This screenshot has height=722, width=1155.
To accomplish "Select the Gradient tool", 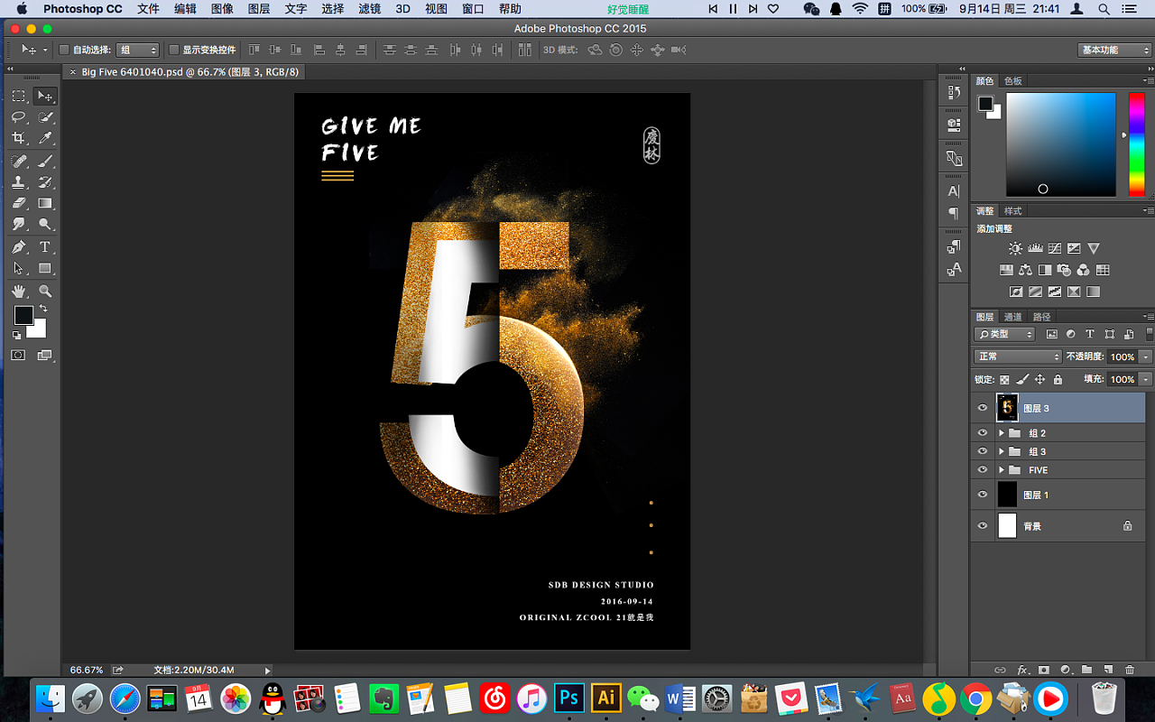I will [x=45, y=203].
